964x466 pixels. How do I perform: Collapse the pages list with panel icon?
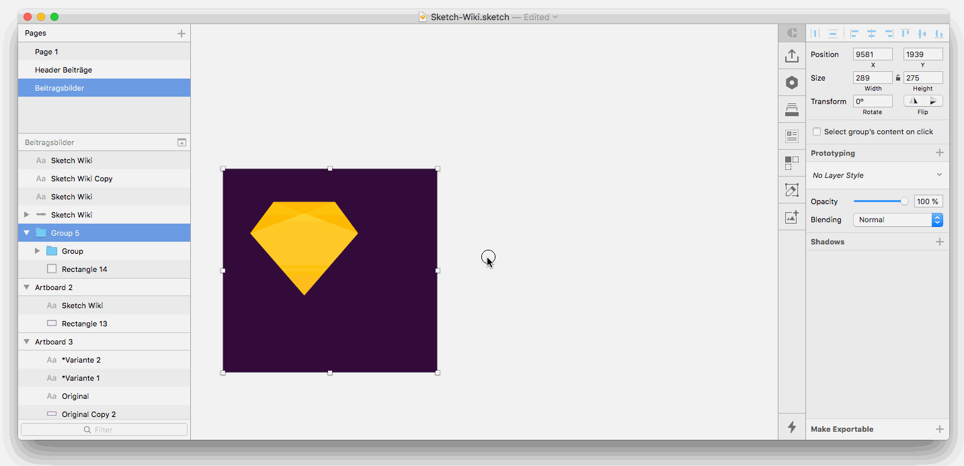[x=182, y=142]
